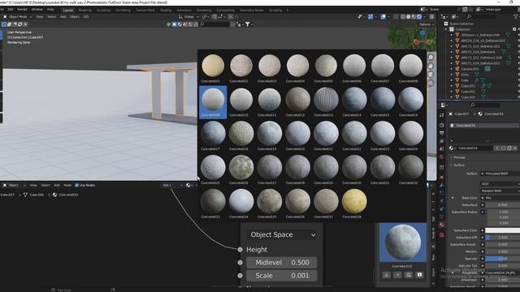The image size is (520, 292).
Task: Pause viewport render preview button
Action: coord(431,16)
